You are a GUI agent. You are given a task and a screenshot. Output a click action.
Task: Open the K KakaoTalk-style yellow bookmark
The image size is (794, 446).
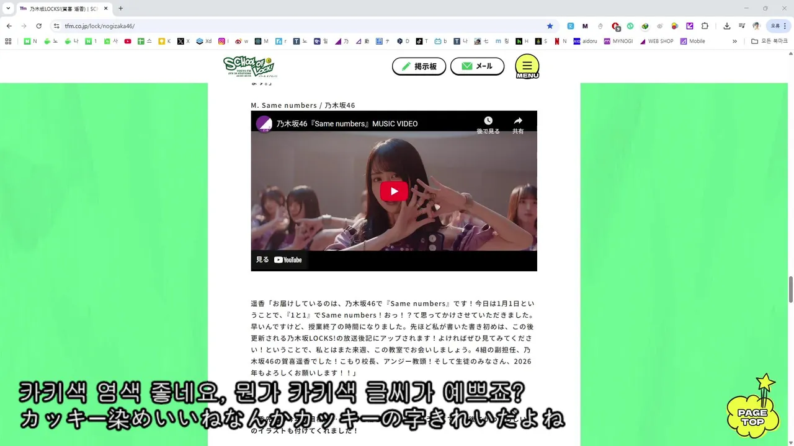164,42
